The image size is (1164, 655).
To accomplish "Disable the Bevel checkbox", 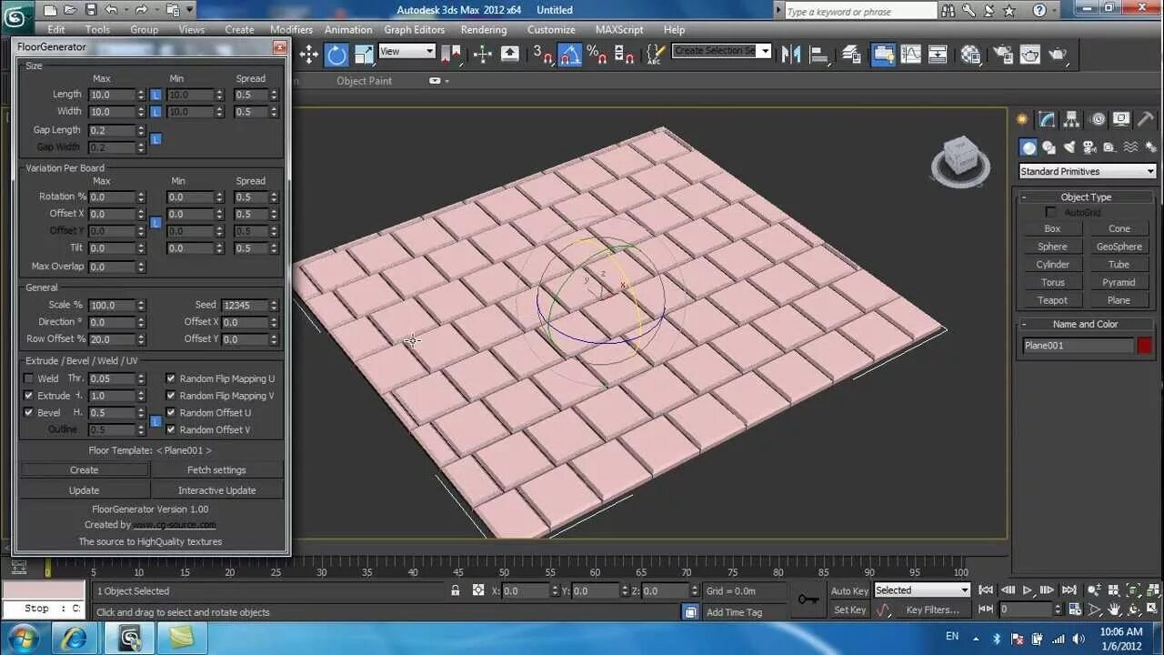I will pos(29,412).
